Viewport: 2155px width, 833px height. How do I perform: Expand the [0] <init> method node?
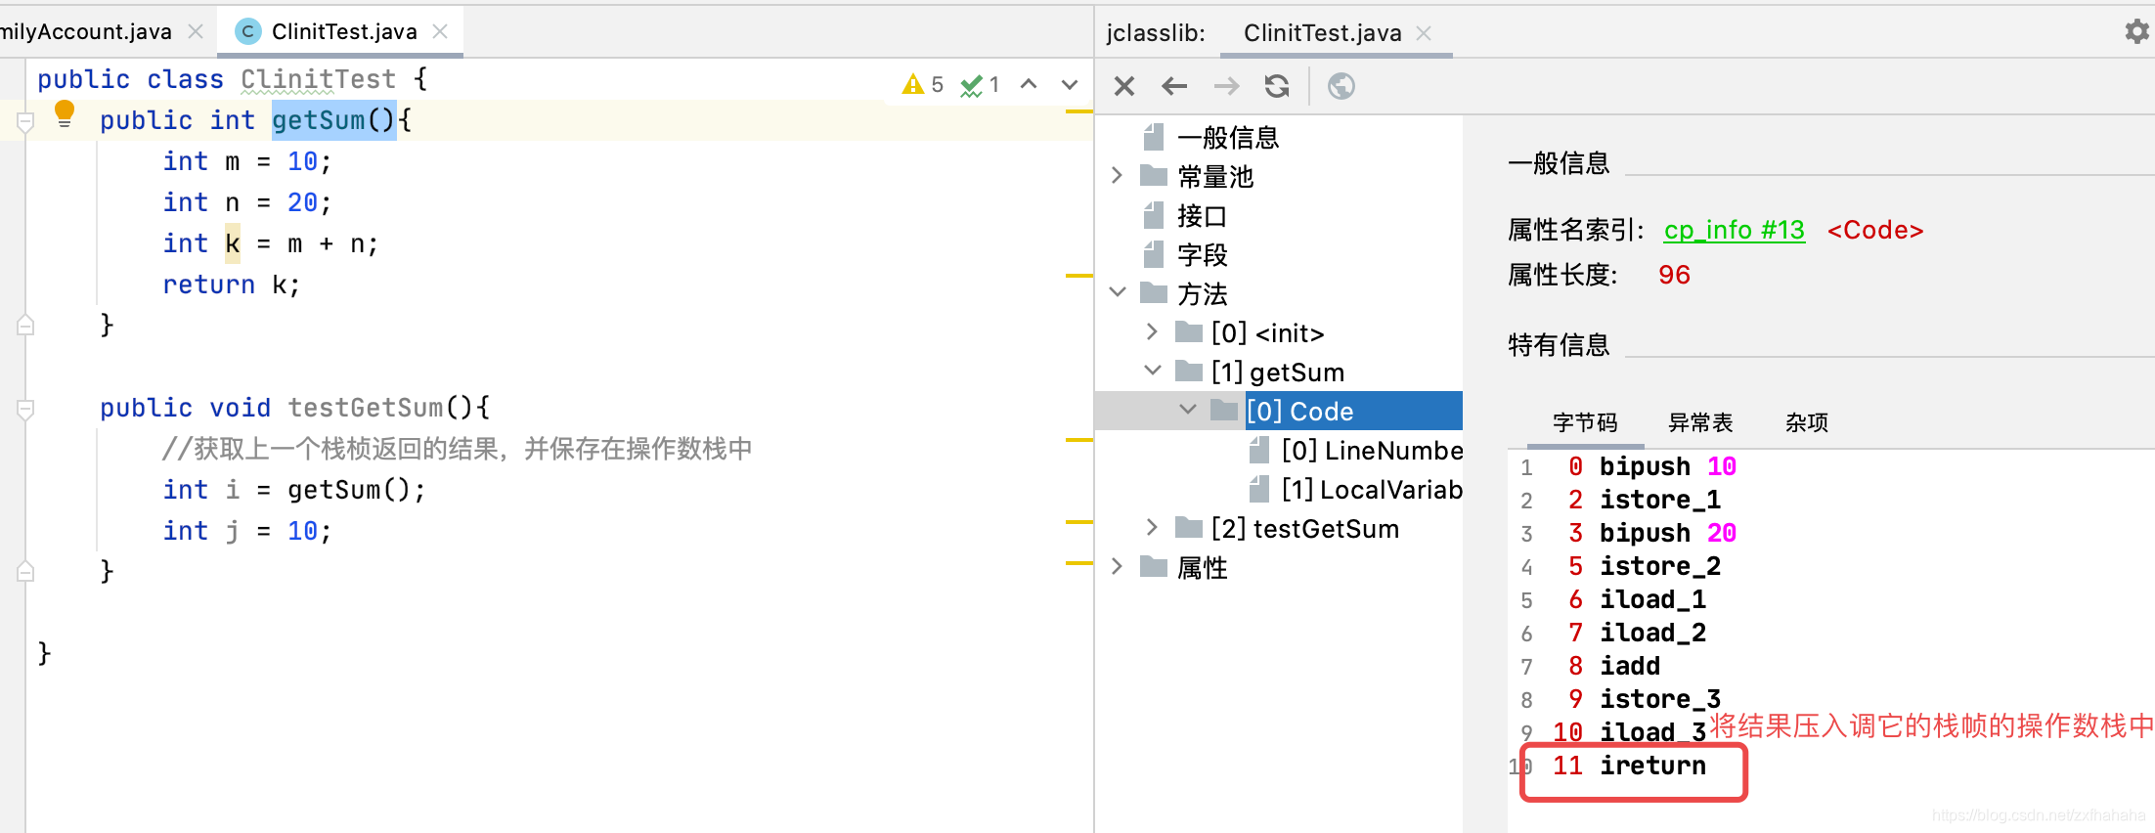[x=1153, y=332]
